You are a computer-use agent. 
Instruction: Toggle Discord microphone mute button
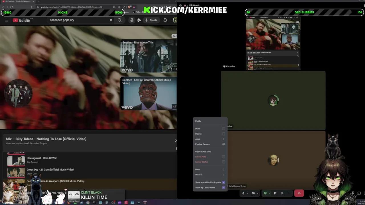[x=243, y=193]
